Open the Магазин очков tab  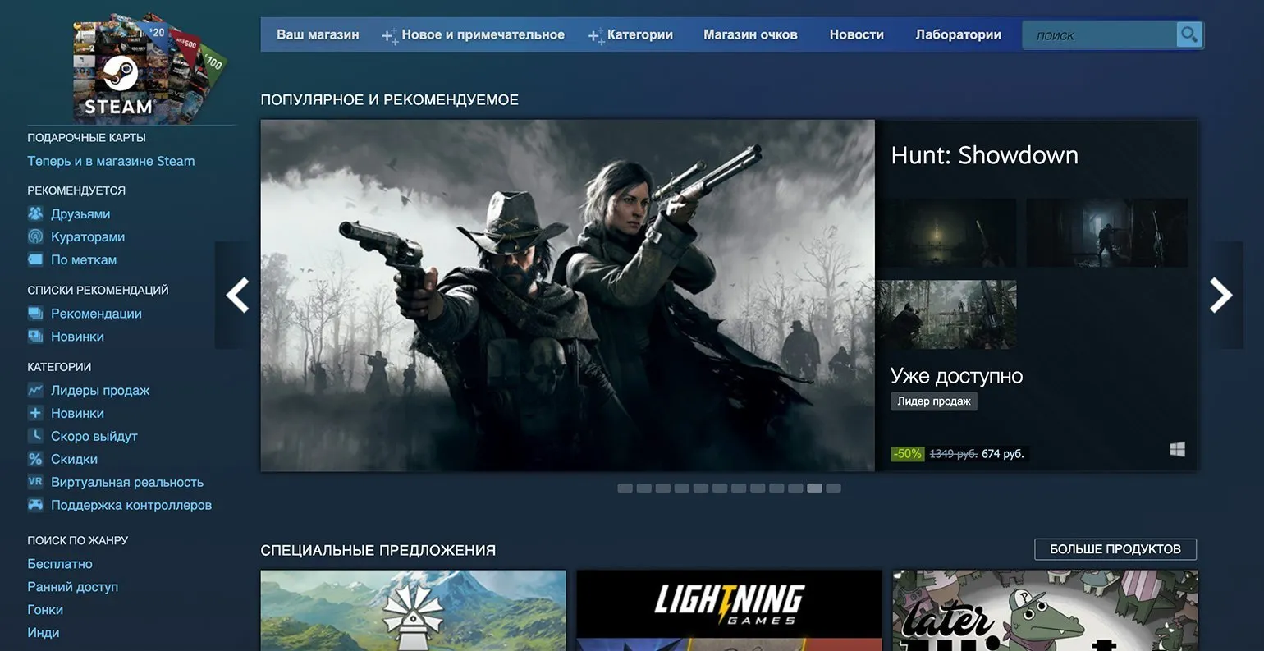point(750,34)
